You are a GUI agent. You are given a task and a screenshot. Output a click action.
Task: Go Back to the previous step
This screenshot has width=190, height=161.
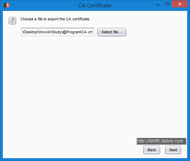(x=152, y=150)
